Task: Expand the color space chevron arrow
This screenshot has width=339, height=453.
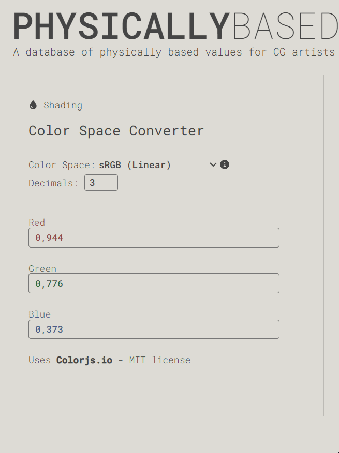Action: coord(213,164)
